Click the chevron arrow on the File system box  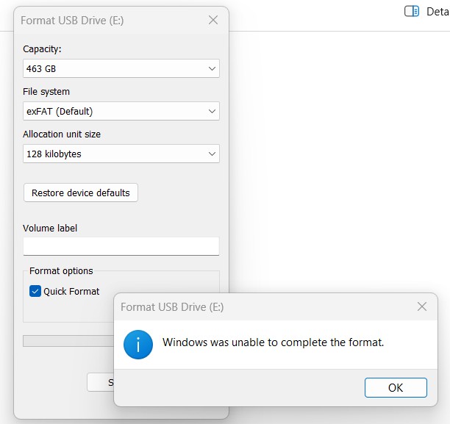pos(212,112)
